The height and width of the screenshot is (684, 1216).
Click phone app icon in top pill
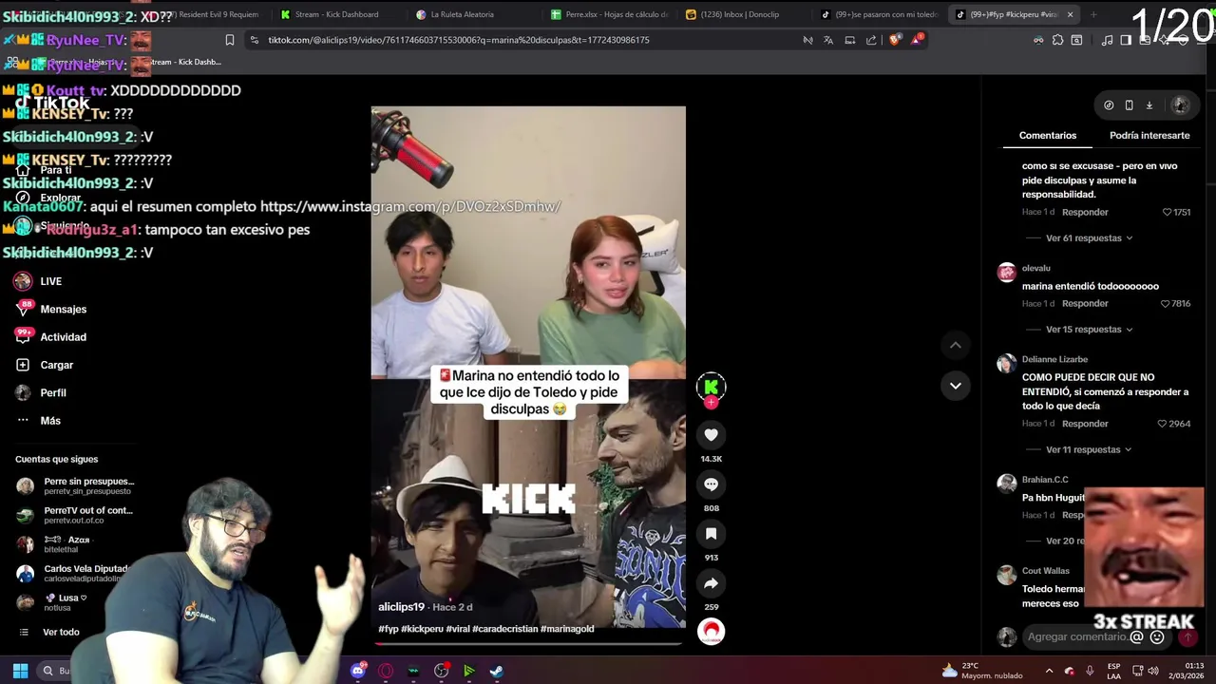pos(1129,105)
